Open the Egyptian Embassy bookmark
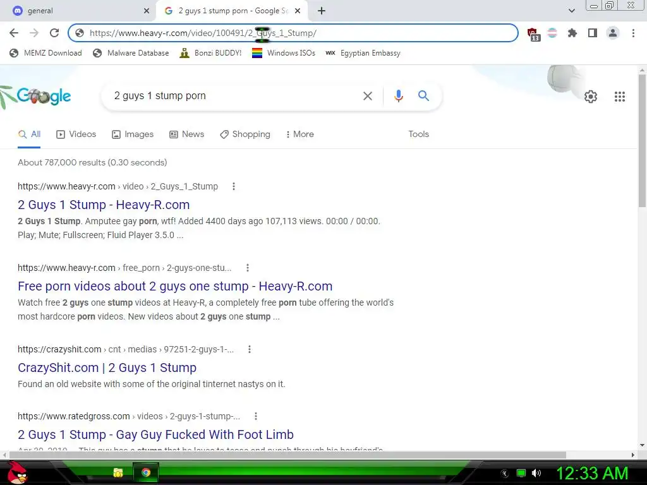Screen dimensions: 647x485 (x=363, y=53)
